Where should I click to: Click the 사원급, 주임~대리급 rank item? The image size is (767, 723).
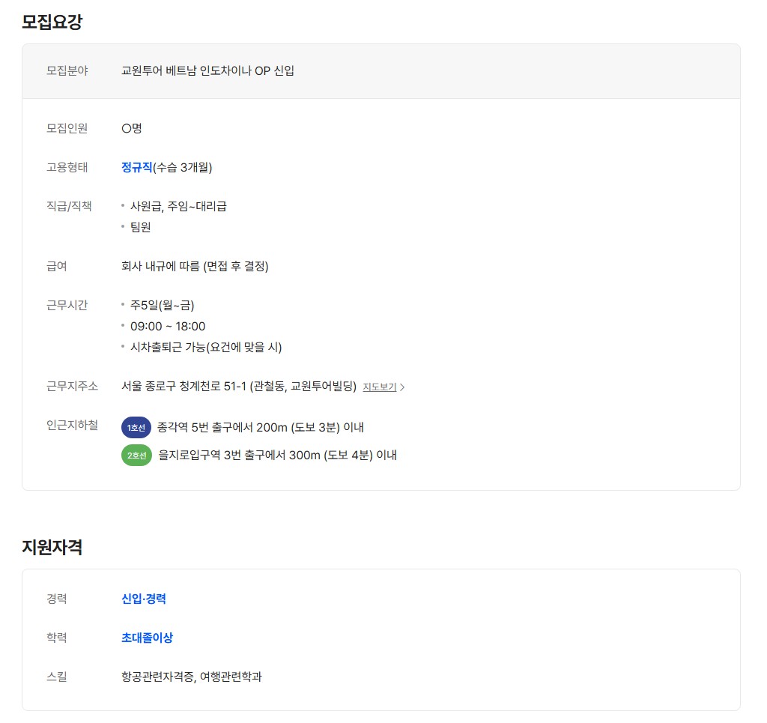tap(178, 206)
